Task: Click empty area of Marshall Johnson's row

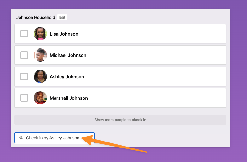Action: tap(158, 98)
